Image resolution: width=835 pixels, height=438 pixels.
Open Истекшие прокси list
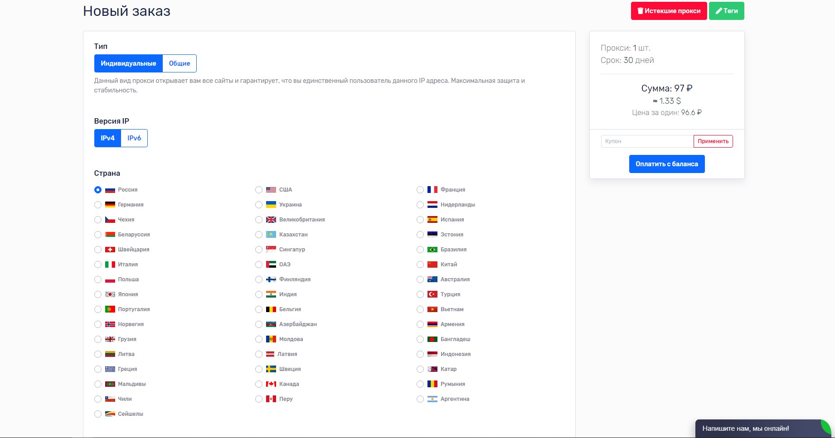(x=669, y=11)
